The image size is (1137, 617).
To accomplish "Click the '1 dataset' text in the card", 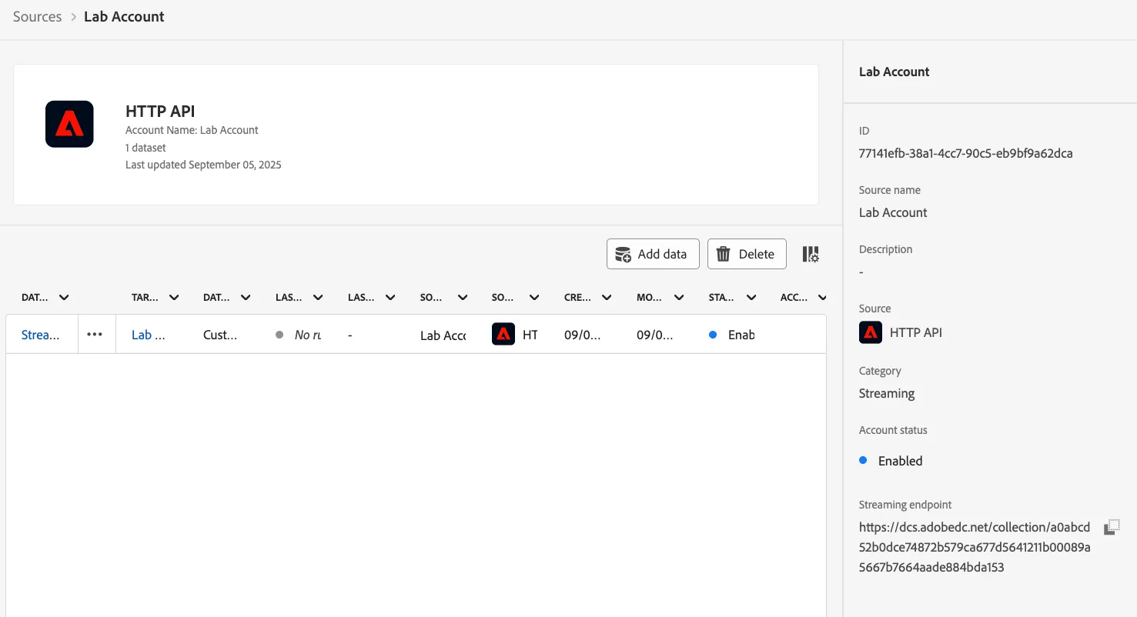I will point(145,147).
